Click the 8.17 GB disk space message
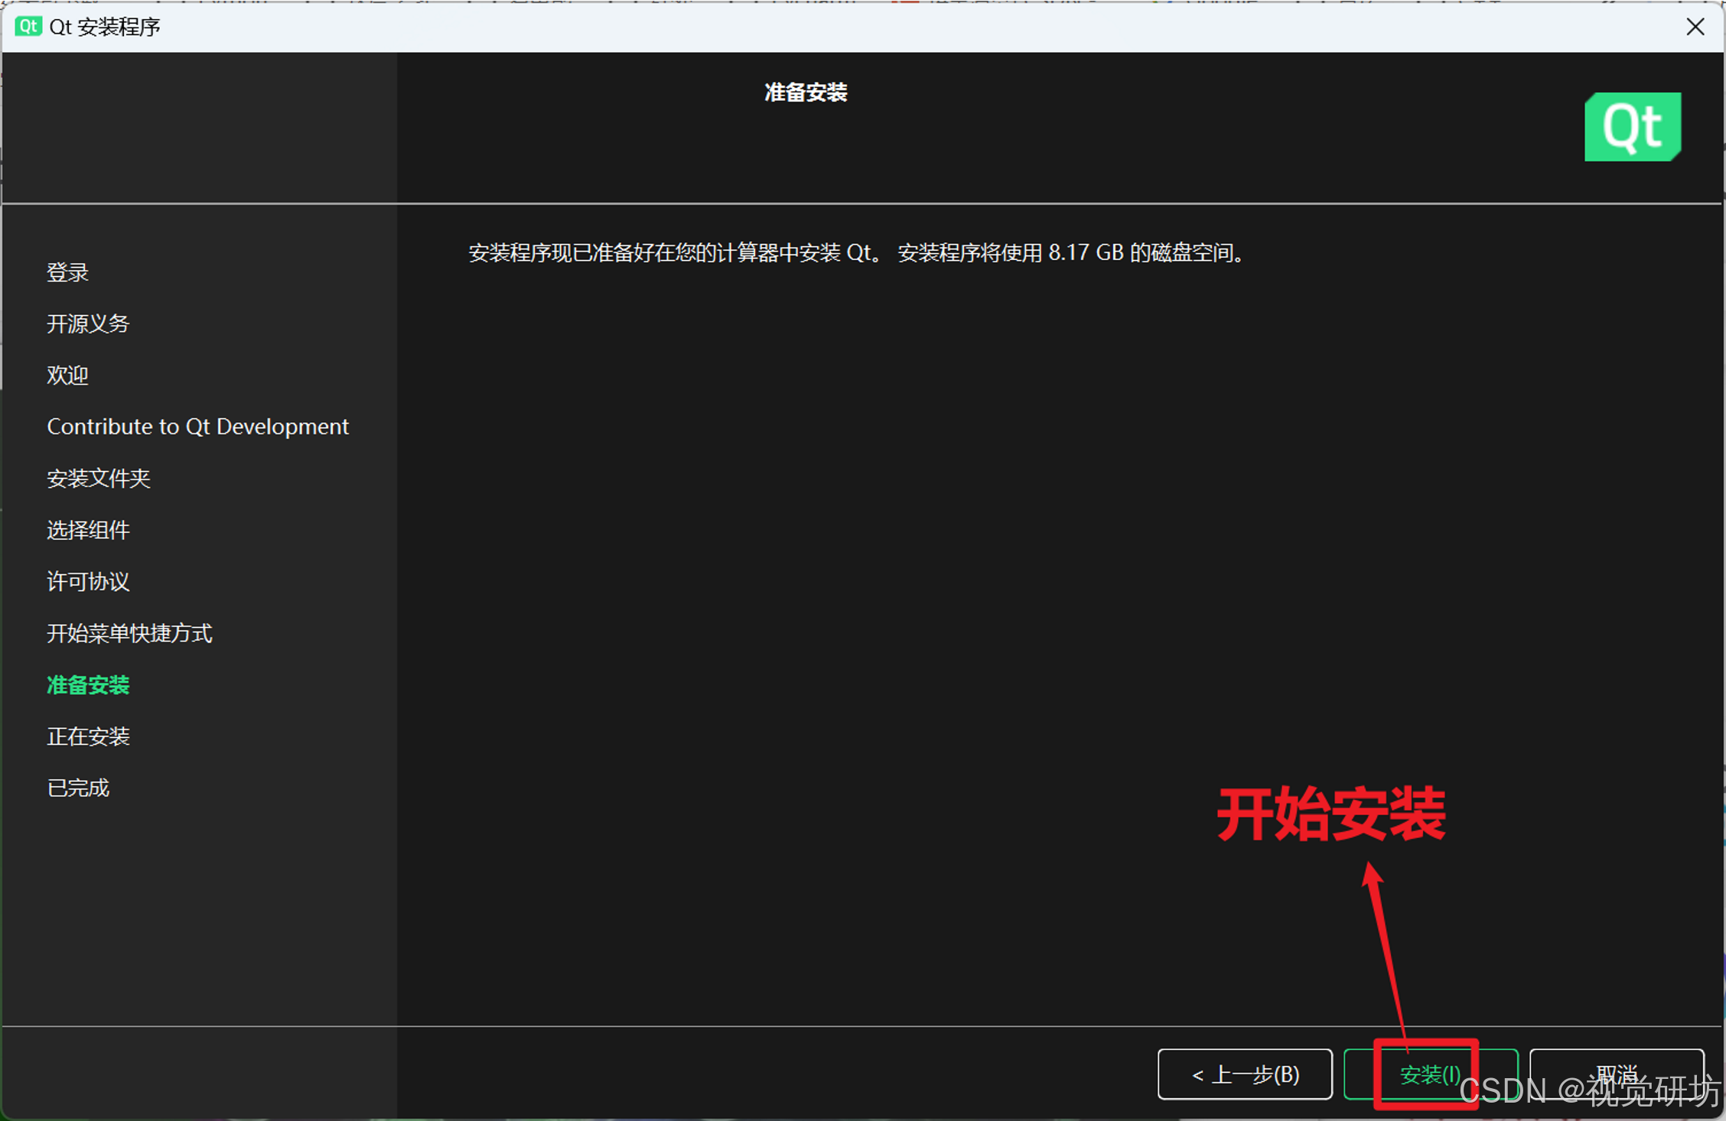This screenshot has height=1121, width=1726. click(857, 252)
